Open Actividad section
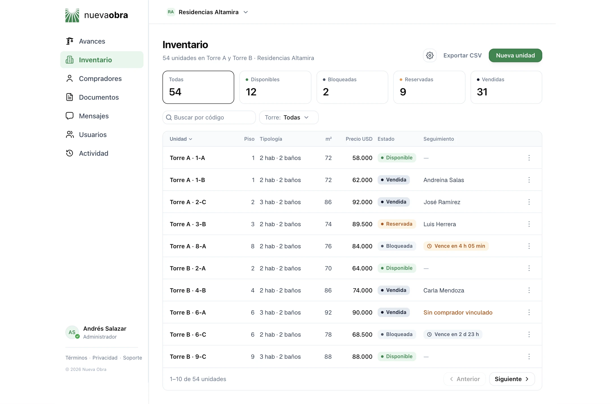 click(x=102, y=153)
